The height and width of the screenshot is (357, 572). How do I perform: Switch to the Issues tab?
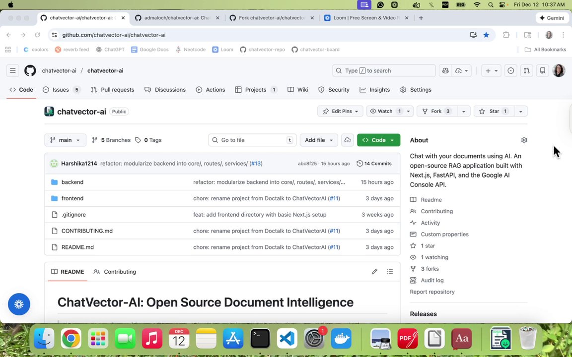pos(62,90)
